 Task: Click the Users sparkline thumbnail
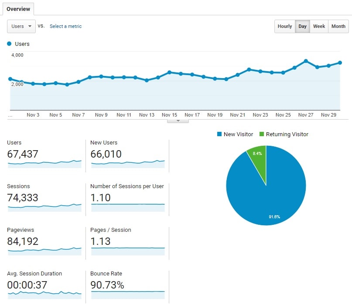(x=44, y=164)
